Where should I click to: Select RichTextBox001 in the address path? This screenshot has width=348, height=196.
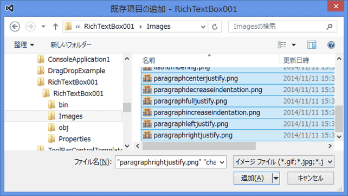(109, 27)
